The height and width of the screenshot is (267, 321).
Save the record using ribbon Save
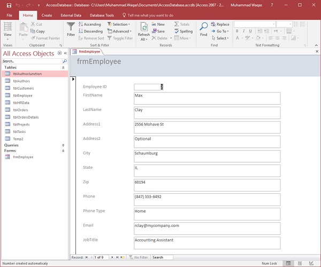(158, 31)
